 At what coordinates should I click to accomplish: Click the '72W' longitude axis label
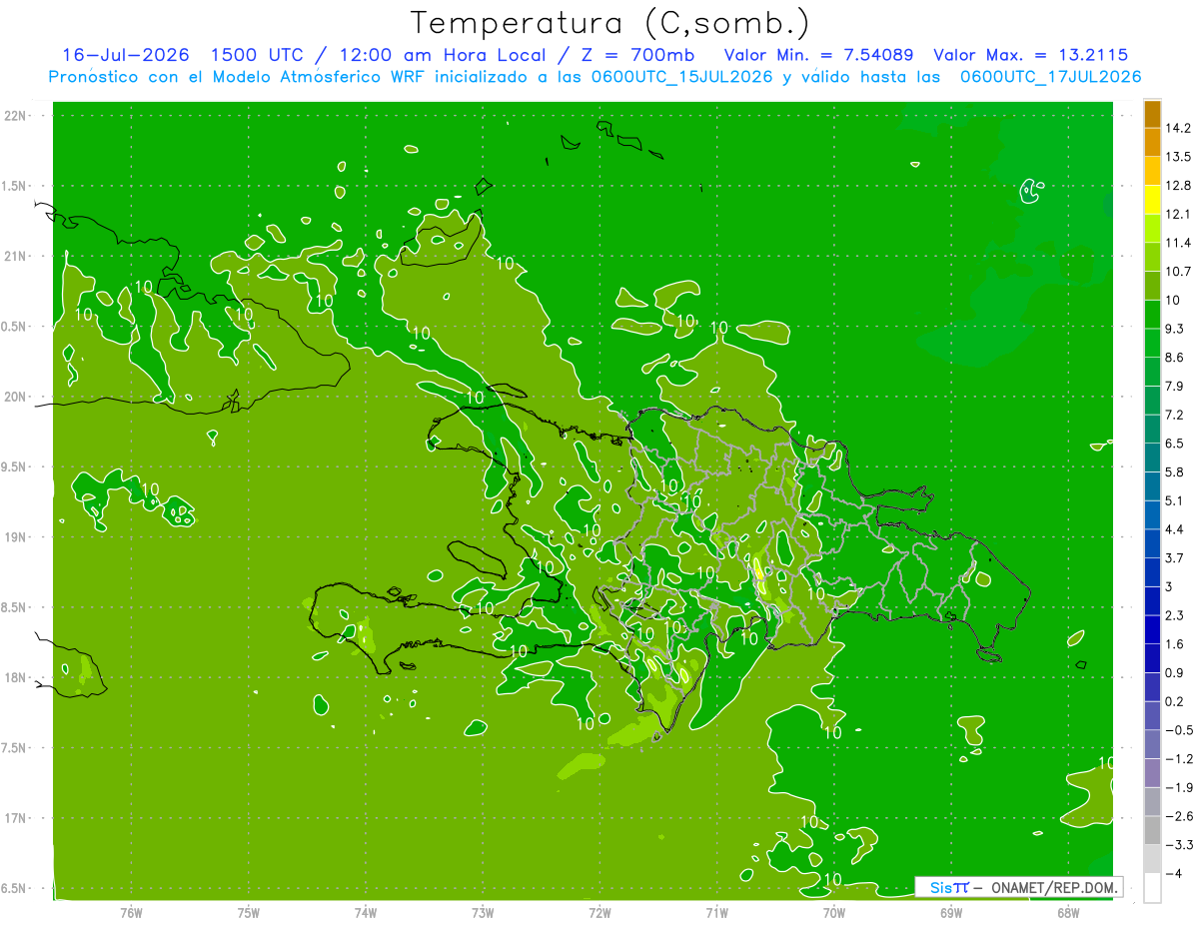pos(599,913)
